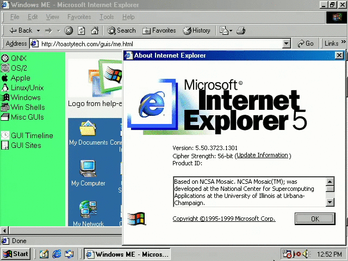
Task: Select the Windows ME taskbar button
Action: [x=127, y=254]
